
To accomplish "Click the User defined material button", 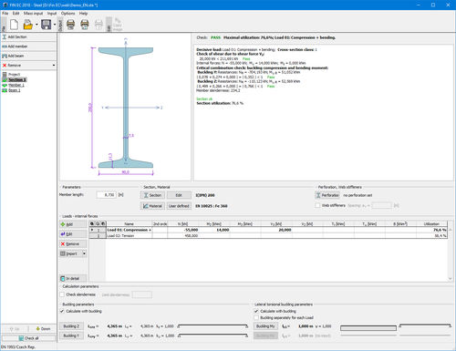I will pos(179,206).
